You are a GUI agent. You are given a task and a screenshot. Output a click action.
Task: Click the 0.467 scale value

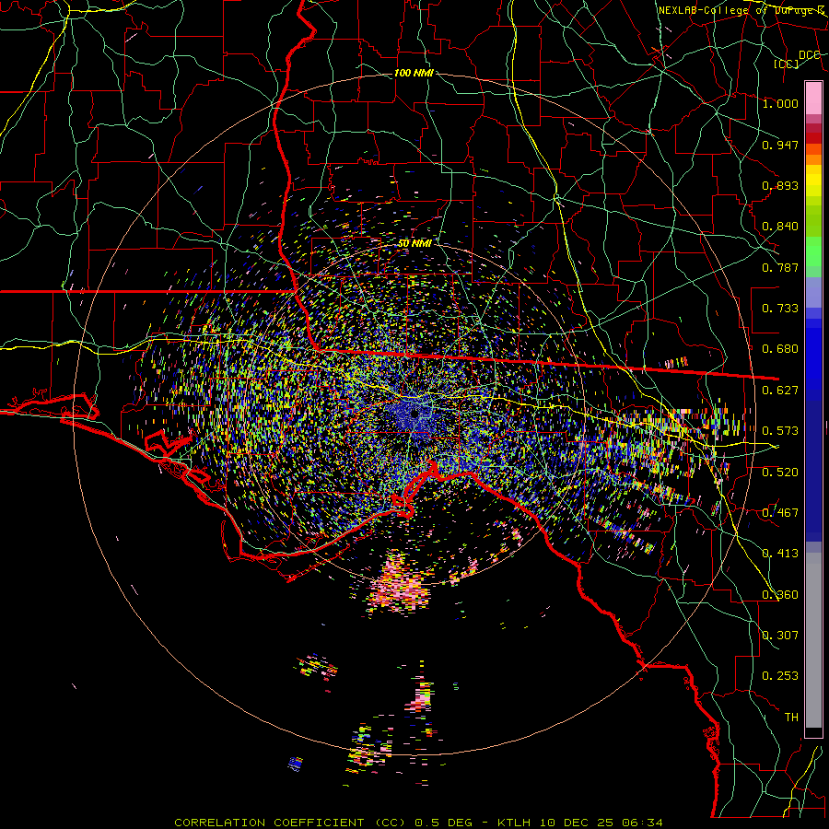[x=780, y=512]
